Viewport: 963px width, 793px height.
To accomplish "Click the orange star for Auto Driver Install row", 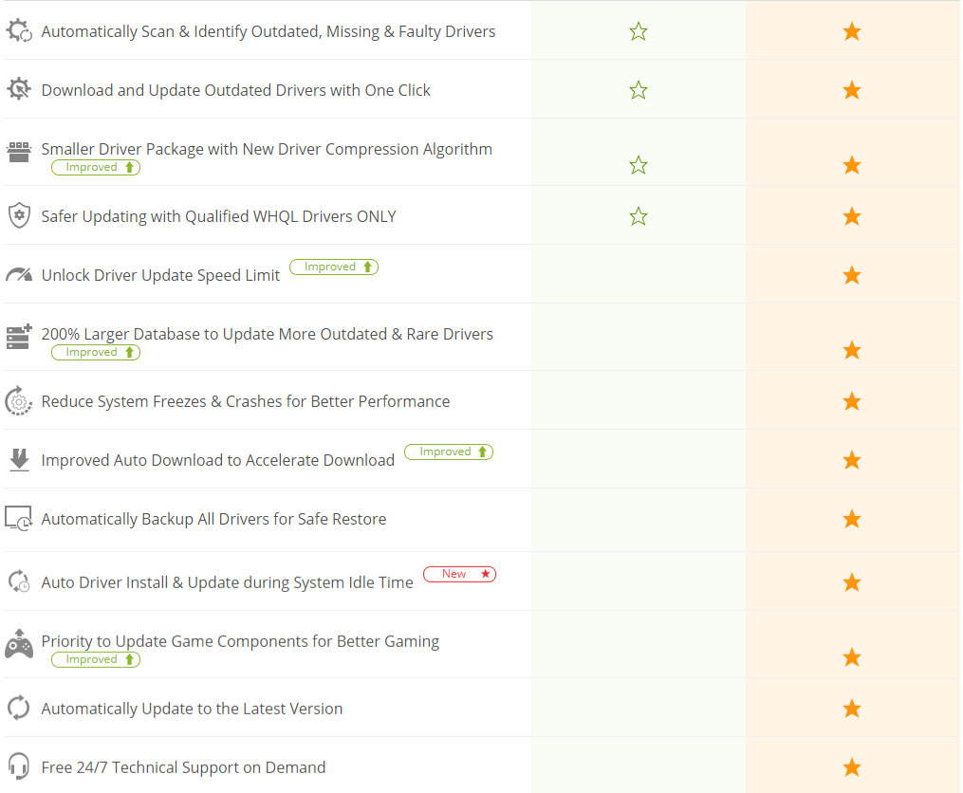I will (x=852, y=582).
